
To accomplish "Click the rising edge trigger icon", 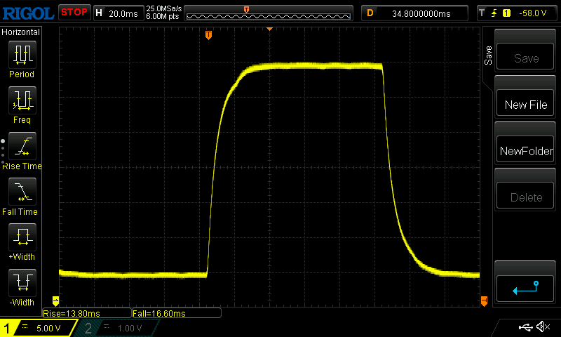I will [x=494, y=13].
